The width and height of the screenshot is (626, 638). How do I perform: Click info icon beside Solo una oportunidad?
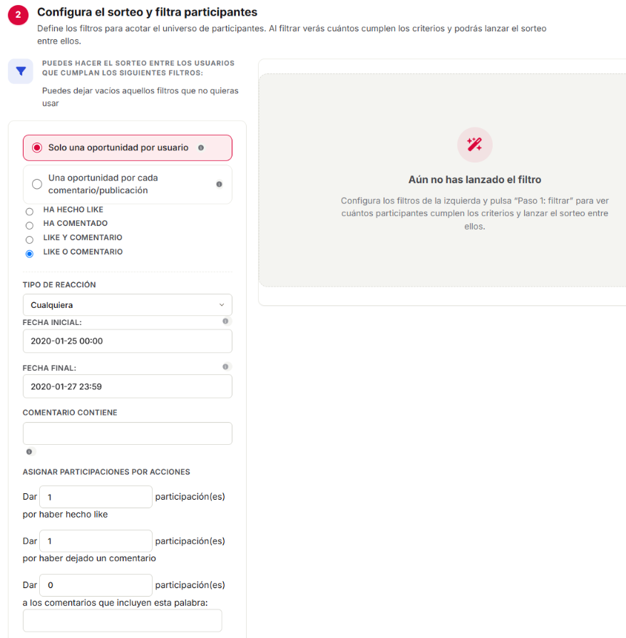click(200, 148)
